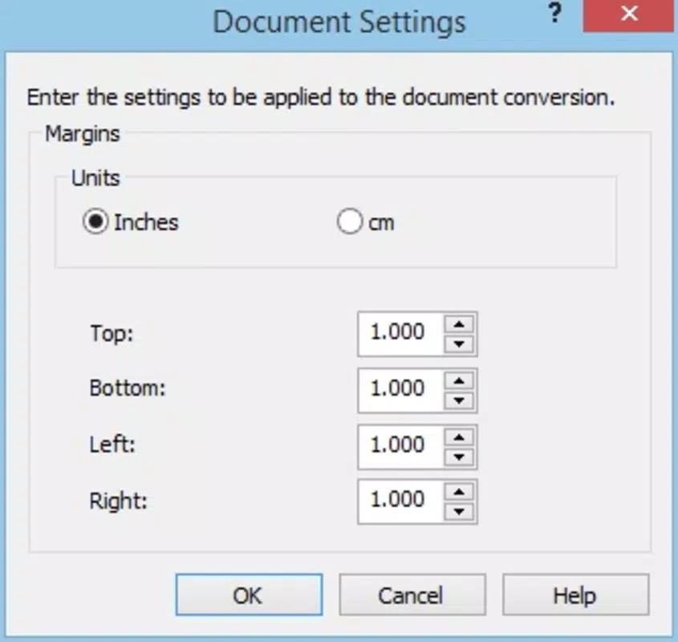Viewport: 678px width, 642px height.
Task: Increase the Top margin value
Action: click(459, 324)
